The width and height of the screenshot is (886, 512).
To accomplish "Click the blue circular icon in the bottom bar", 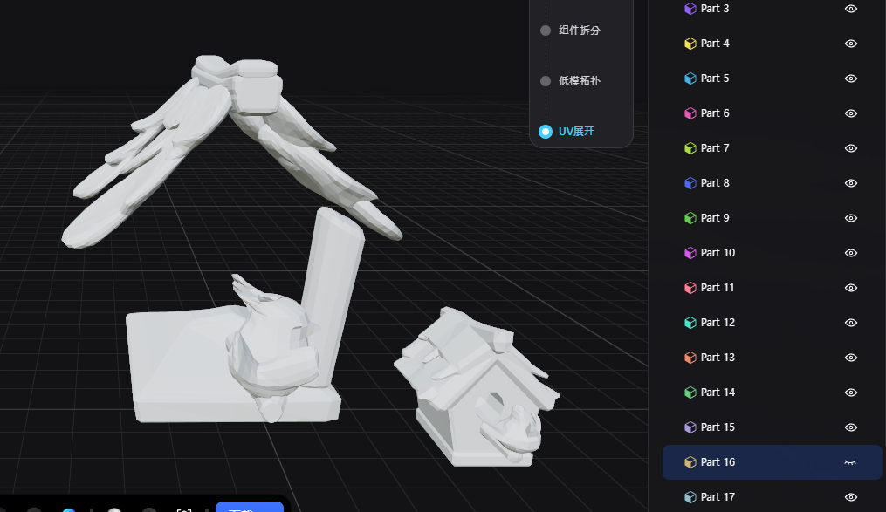I will point(69,510).
